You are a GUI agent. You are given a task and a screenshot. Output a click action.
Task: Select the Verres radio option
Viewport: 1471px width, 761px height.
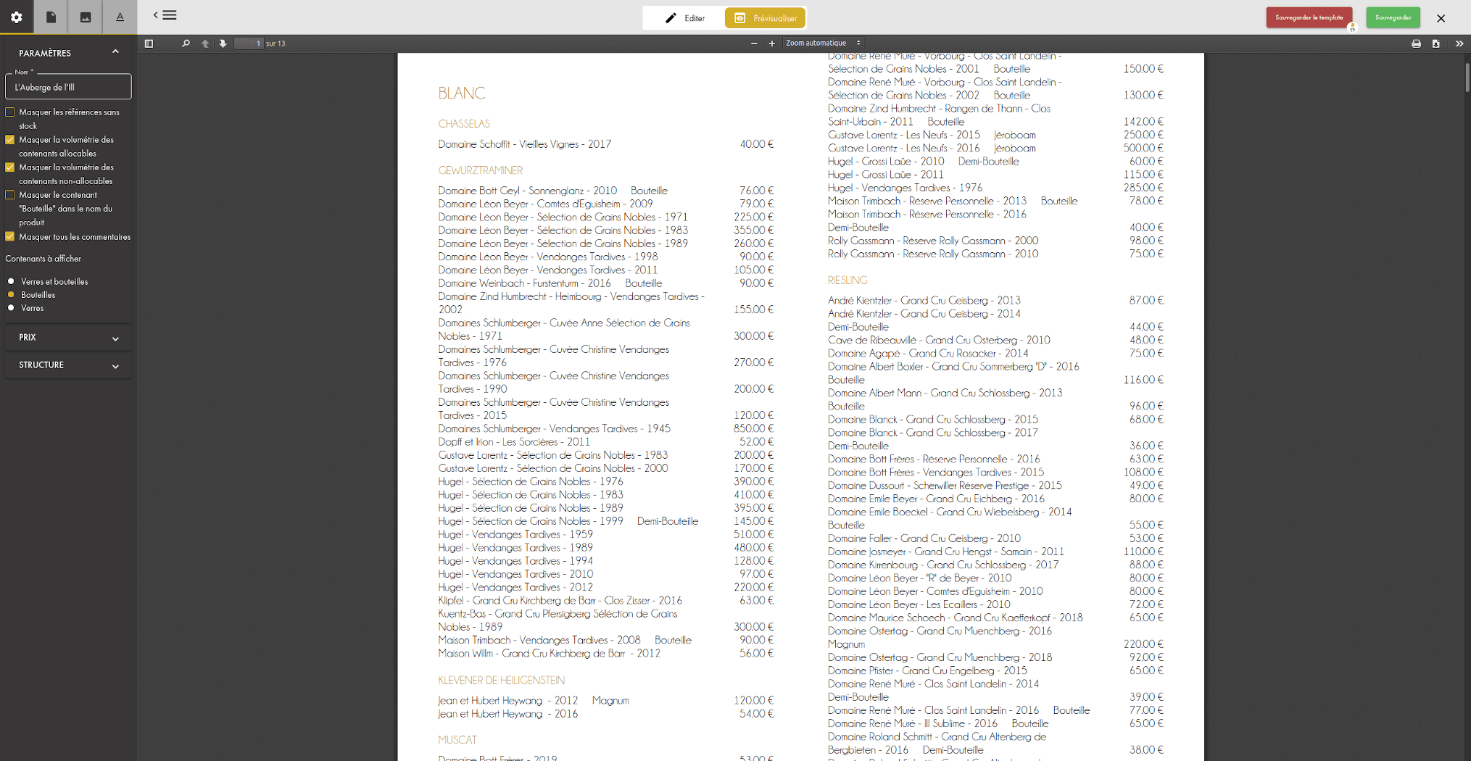pos(11,308)
